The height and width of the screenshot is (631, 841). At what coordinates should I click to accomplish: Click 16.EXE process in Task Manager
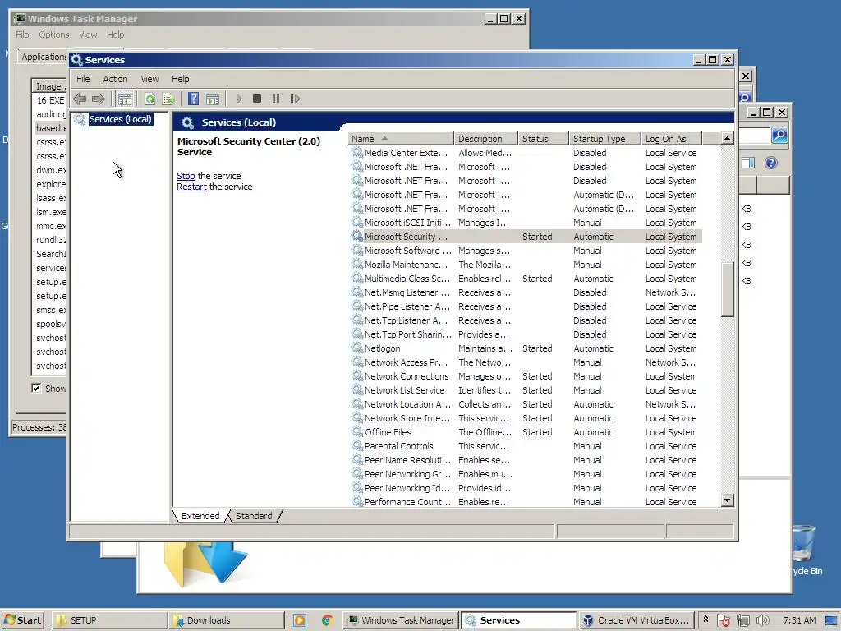click(50, 100)
